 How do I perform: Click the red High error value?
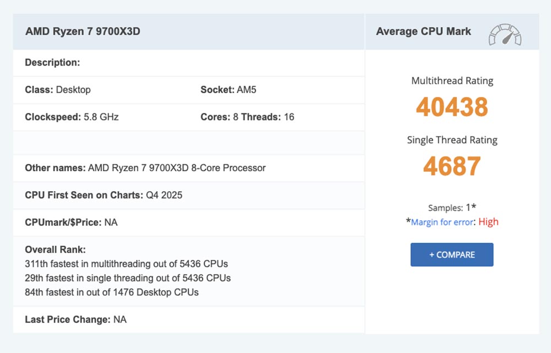tap(488, 222)
